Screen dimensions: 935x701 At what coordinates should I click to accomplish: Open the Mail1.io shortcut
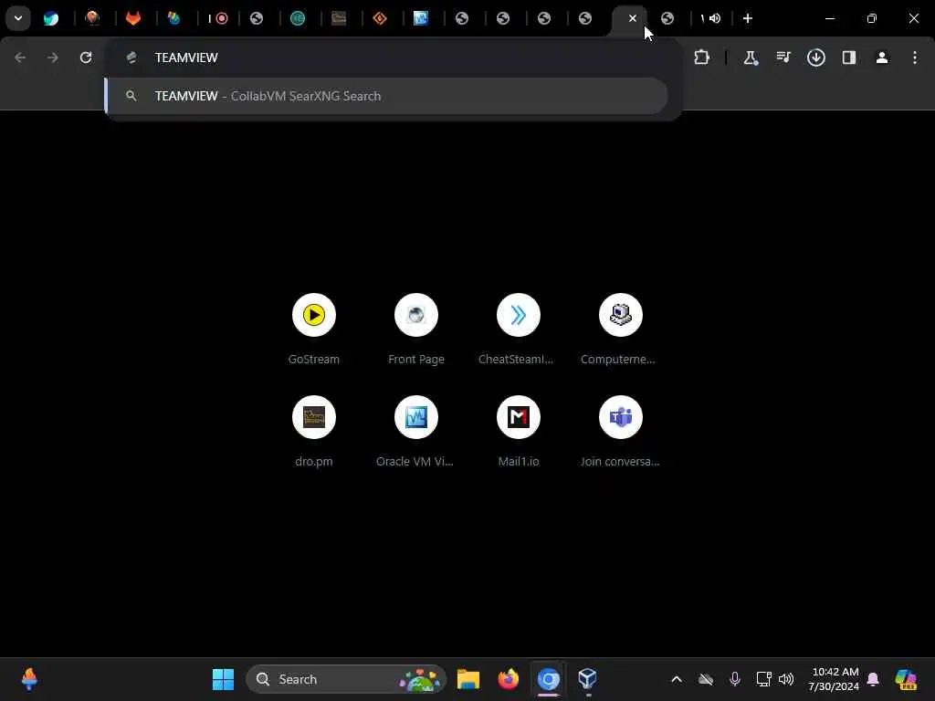pos(519,431)
